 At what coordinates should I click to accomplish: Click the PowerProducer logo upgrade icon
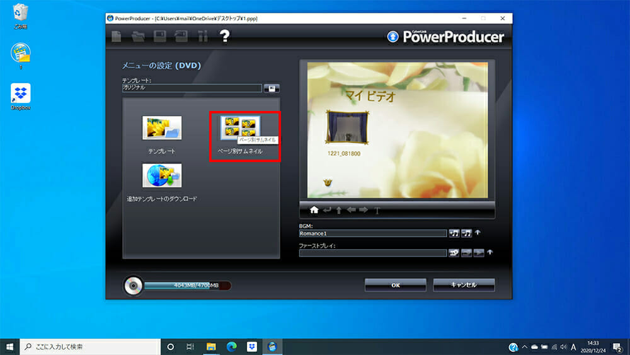(x=392, y=37)
